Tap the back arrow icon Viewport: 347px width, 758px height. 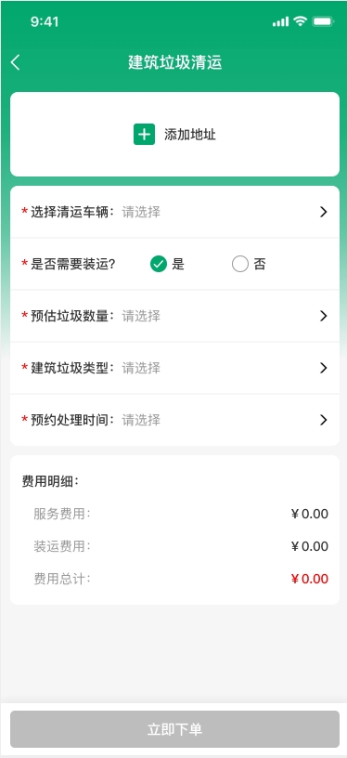coord(16,62)
